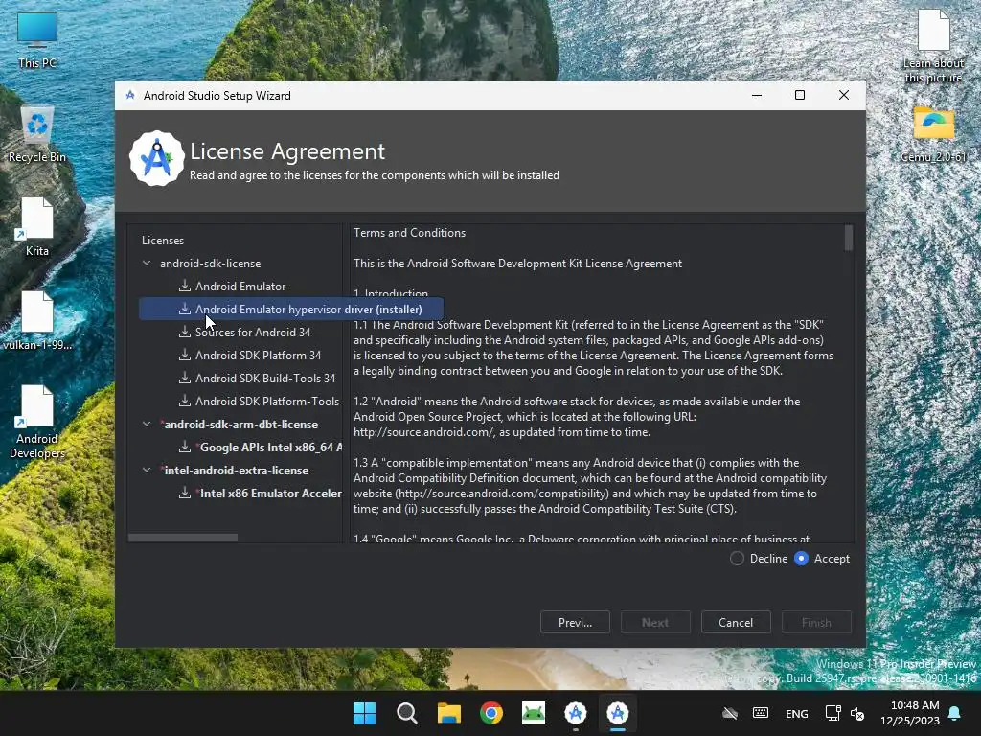981x736 pixels.
Task: Select the Krita desktop shortcut
Action: pyautogui.click(x=37, y=227)
